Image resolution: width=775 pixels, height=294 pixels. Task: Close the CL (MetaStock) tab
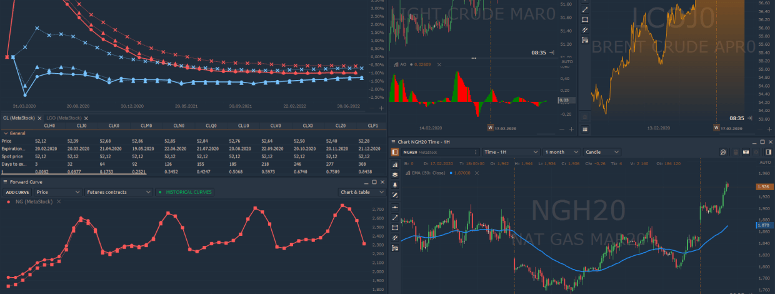39,118
